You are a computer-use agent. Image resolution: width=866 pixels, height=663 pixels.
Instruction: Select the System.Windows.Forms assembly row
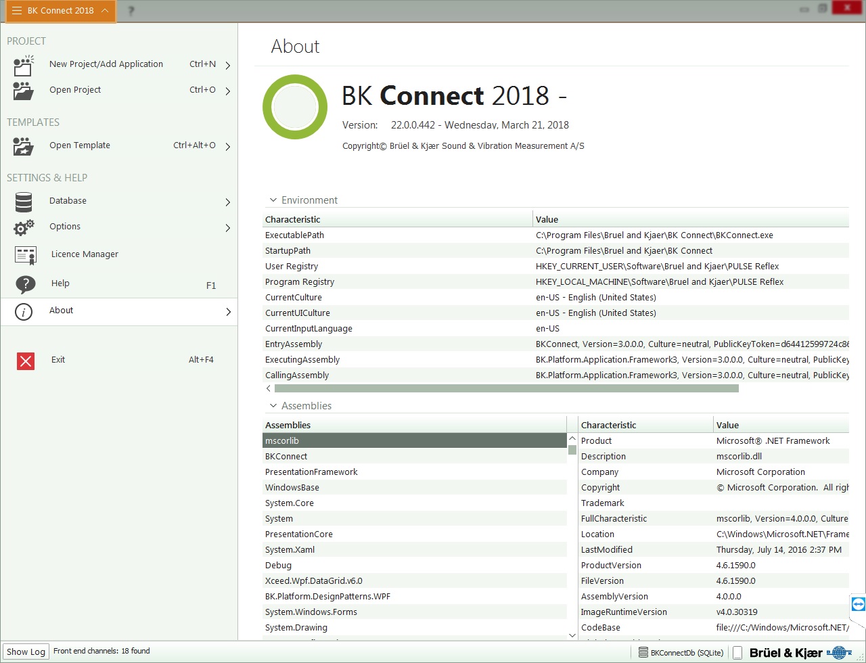pos(414,612)
